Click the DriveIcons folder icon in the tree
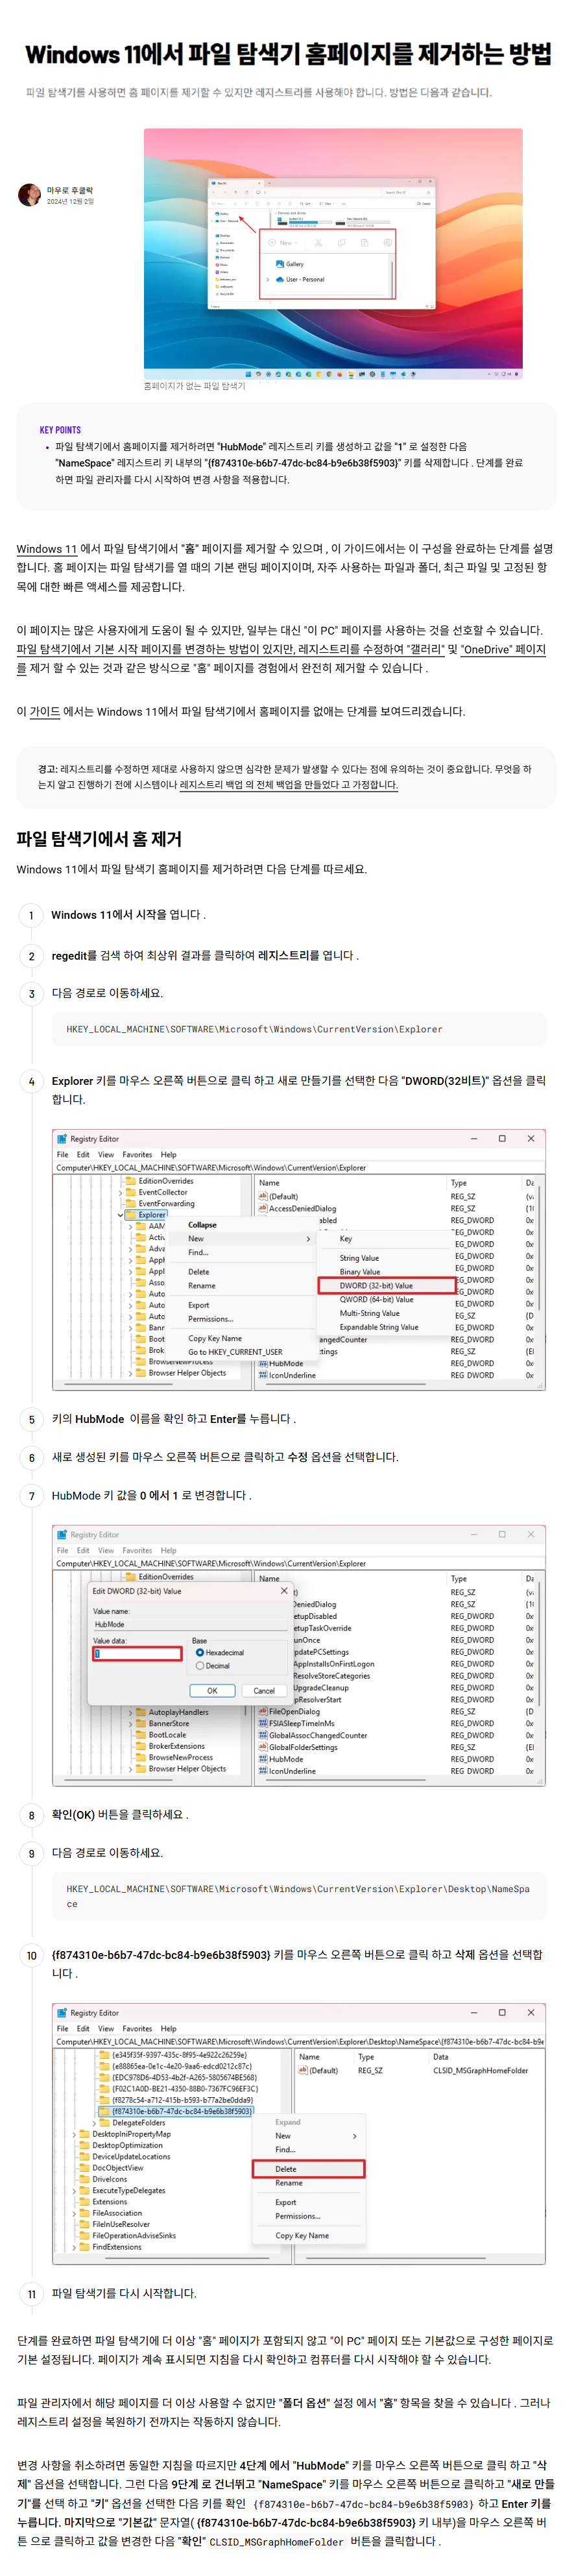574x2576 pixels. (x=84, y=2179)
